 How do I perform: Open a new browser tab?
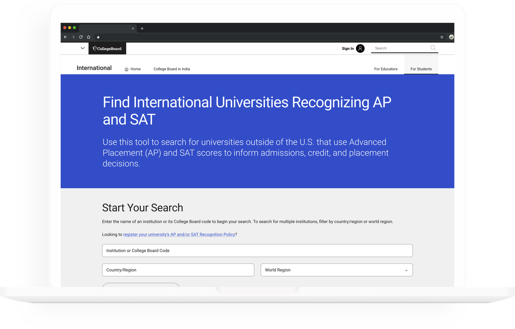pyautogui.click(x=142, y=28)
